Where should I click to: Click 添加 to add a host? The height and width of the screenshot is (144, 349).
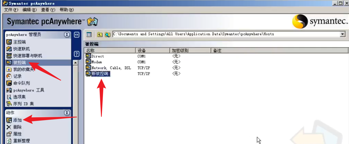(x=18, y=120)
